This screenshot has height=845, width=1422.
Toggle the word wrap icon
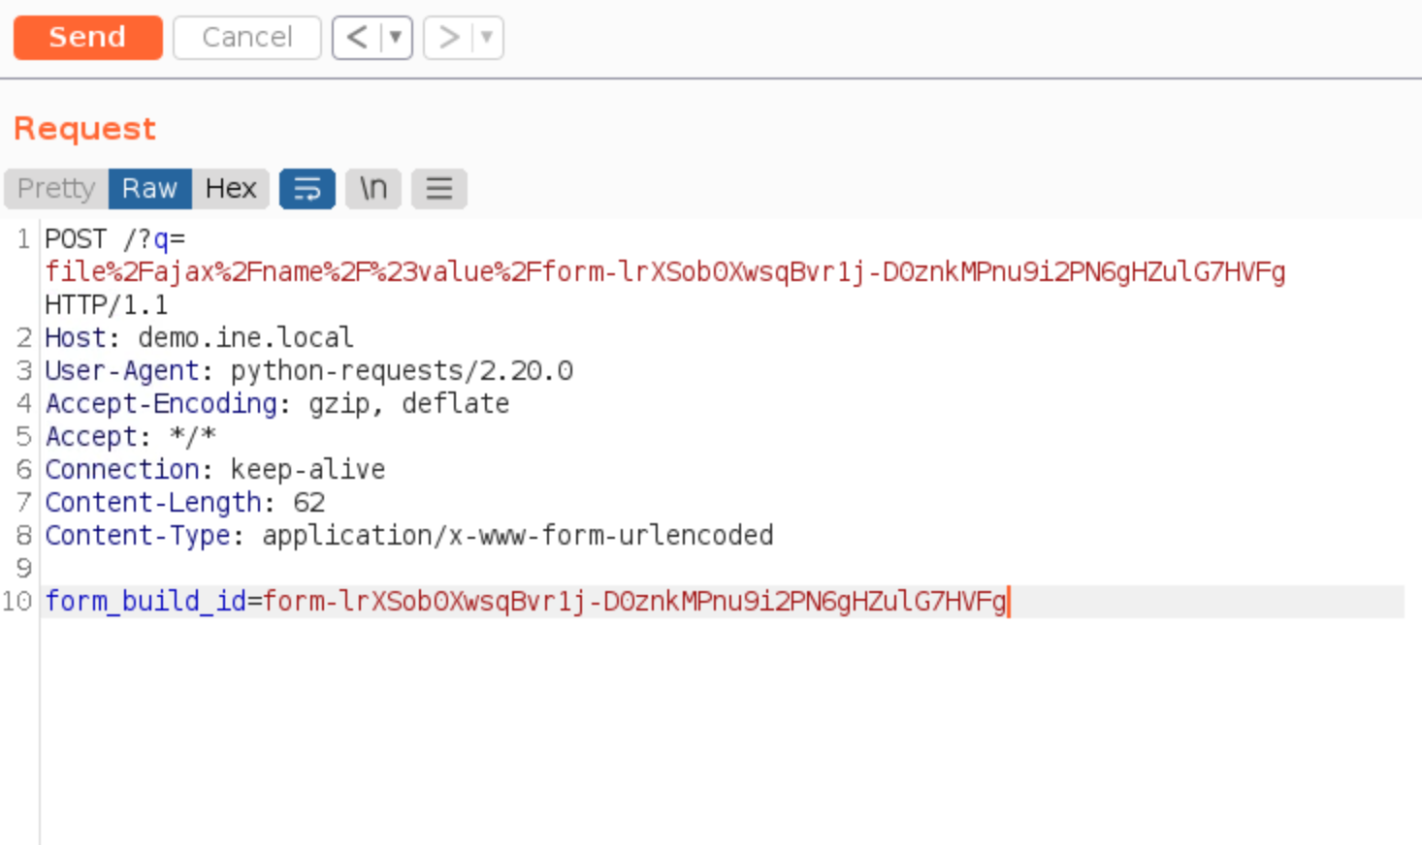(x=307, y=188)
